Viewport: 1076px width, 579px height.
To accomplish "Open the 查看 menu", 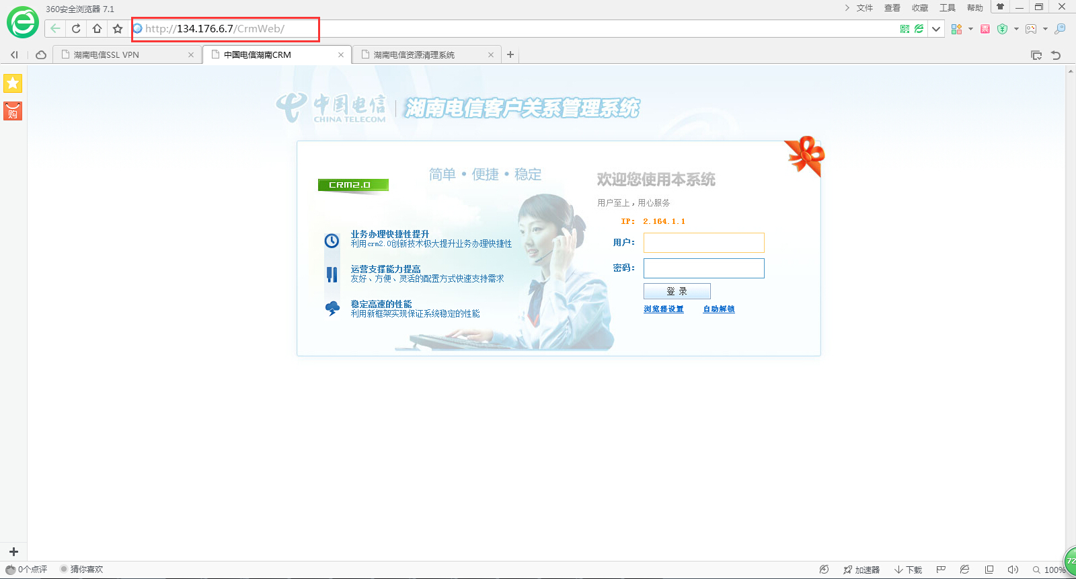I will tap(892, 8).
